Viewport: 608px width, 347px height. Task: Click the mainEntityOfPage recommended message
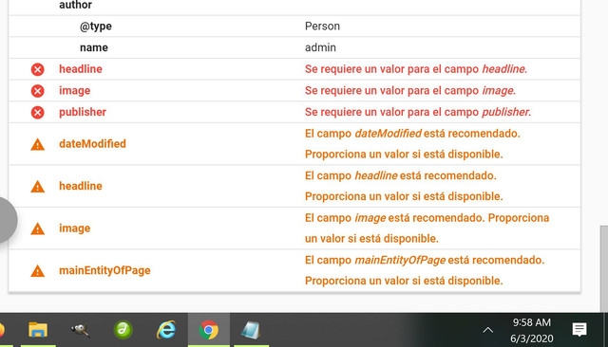click(x=425, y=270)
